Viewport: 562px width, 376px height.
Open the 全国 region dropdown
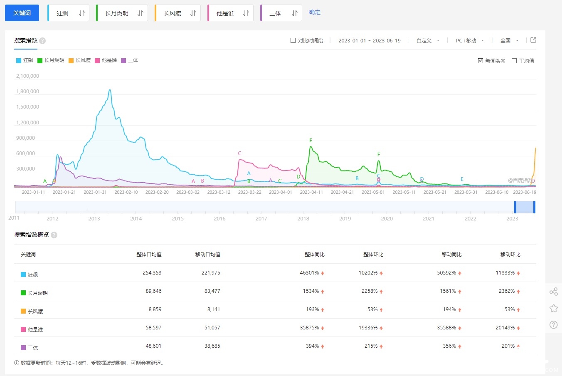(509, 40)
